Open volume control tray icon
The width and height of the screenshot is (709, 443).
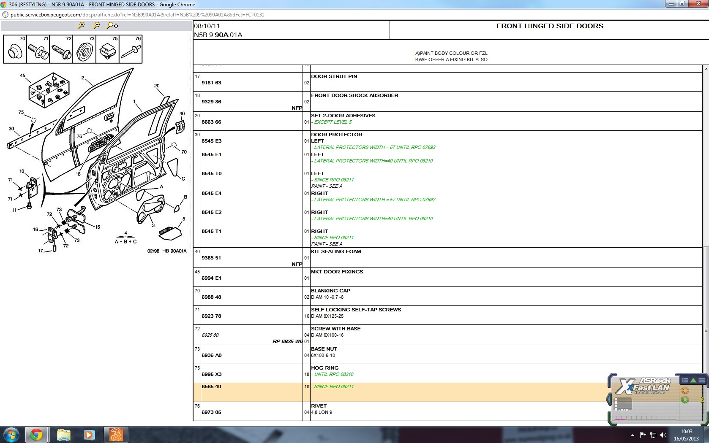[663, 435]
